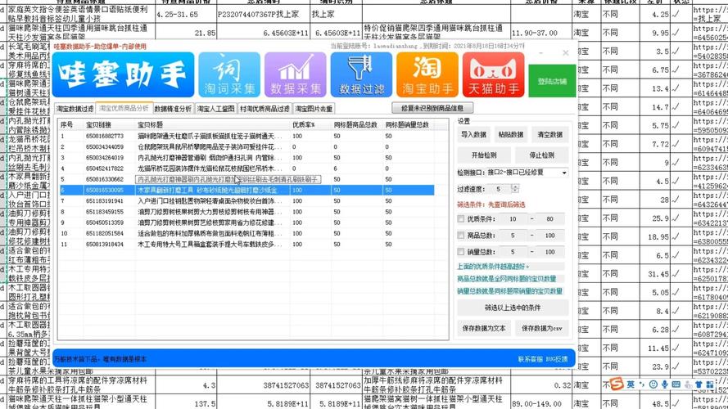The height and width of the screenshot is (409, 728).
Task: Open Sogou emoji smiley panel
Action: pyautogui.click(x=653, y=384)
